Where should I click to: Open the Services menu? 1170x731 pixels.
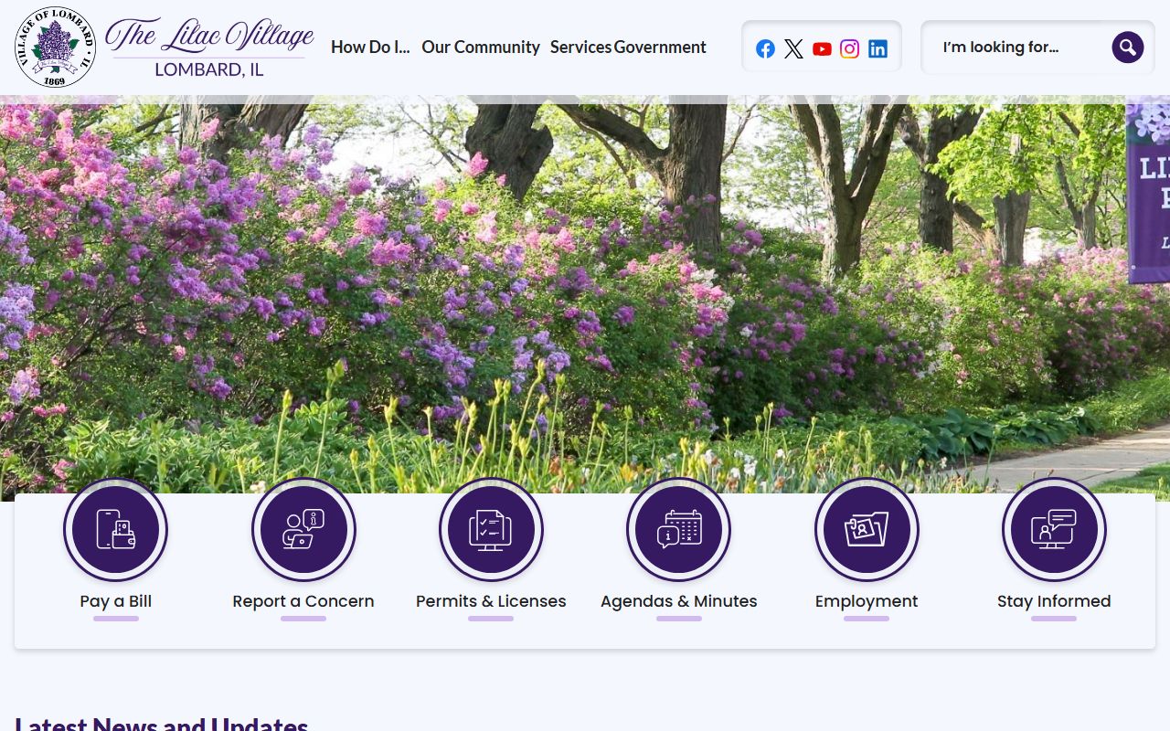click(580, 47)
